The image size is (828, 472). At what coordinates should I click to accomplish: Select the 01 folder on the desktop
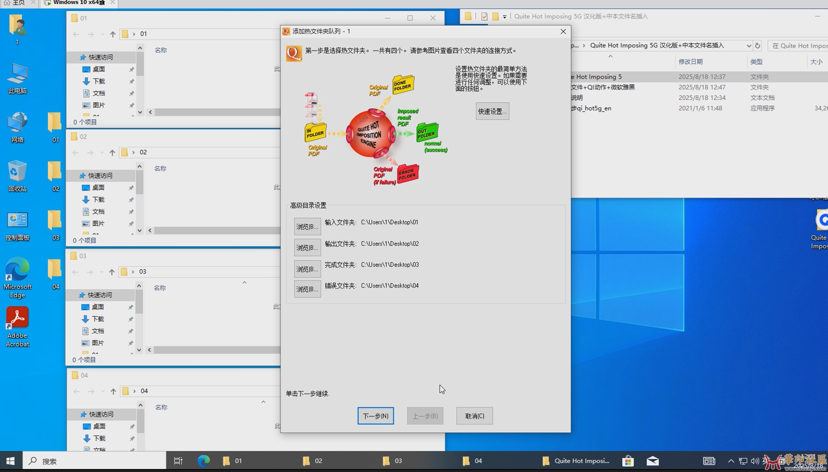pyautogui.click(x=55, y=128)
